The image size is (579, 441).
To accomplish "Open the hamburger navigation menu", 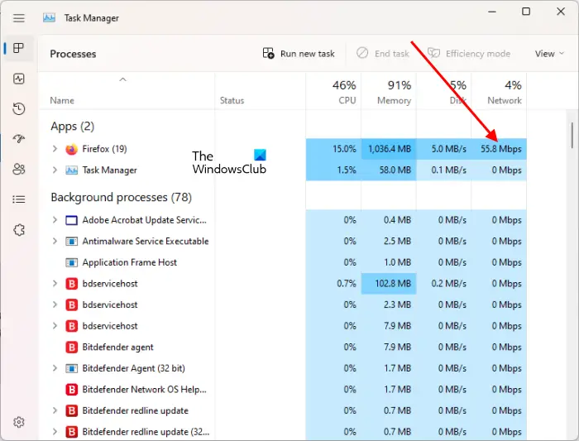I will coord(19,18).
